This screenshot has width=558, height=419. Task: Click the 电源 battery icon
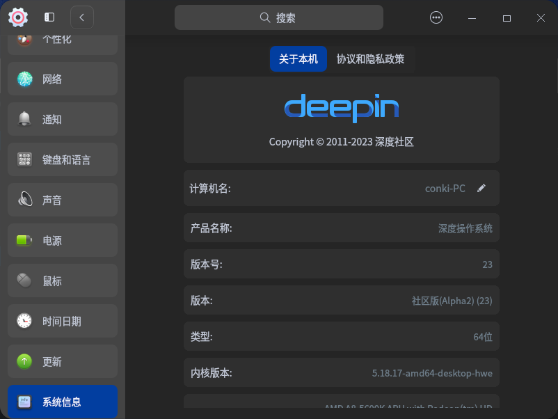[24, 240]
